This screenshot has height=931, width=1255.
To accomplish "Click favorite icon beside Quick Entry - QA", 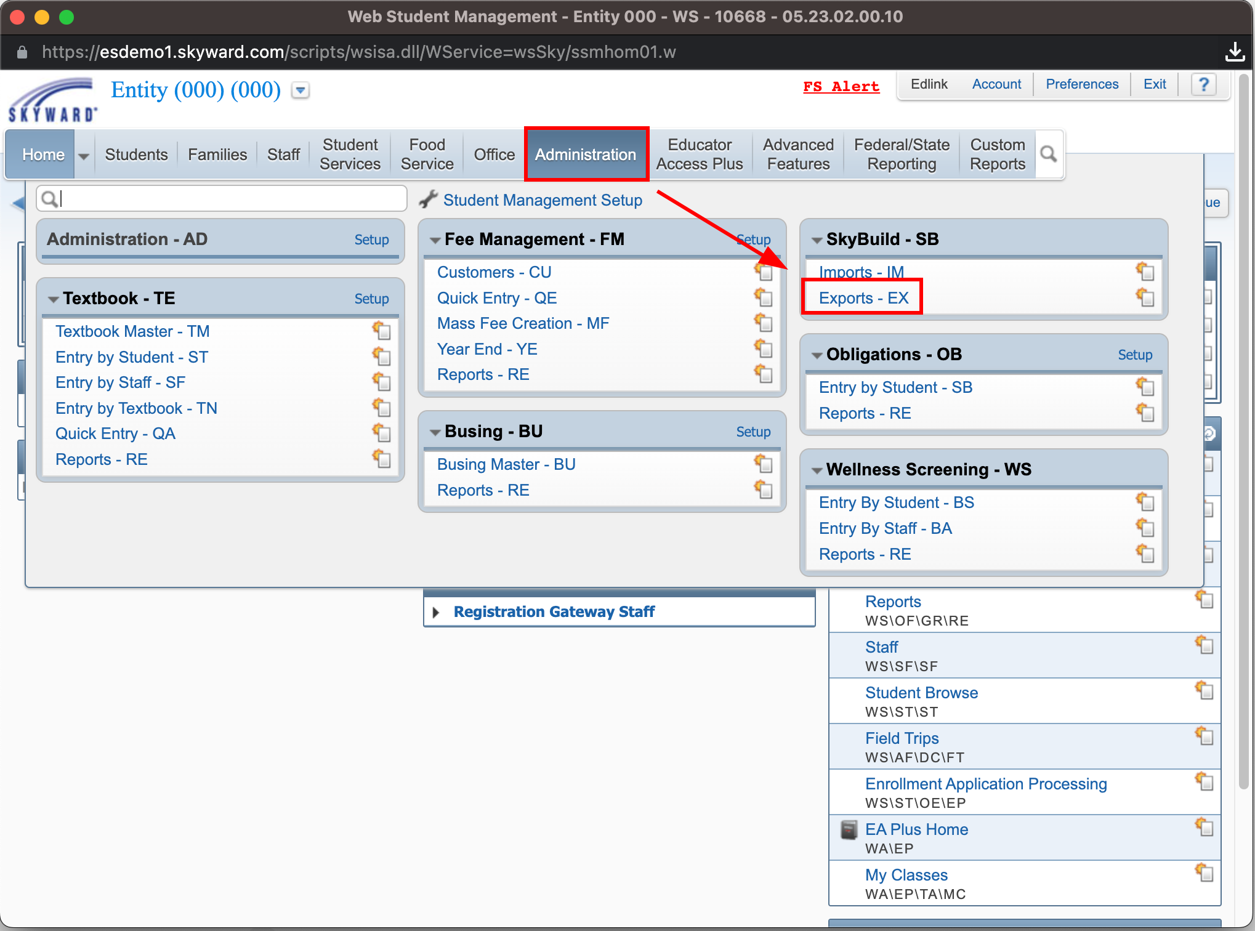I will (x=382, y=433).
